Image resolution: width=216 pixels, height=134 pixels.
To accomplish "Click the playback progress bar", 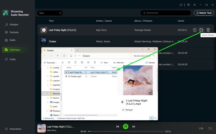I will [x=126, y=131].
